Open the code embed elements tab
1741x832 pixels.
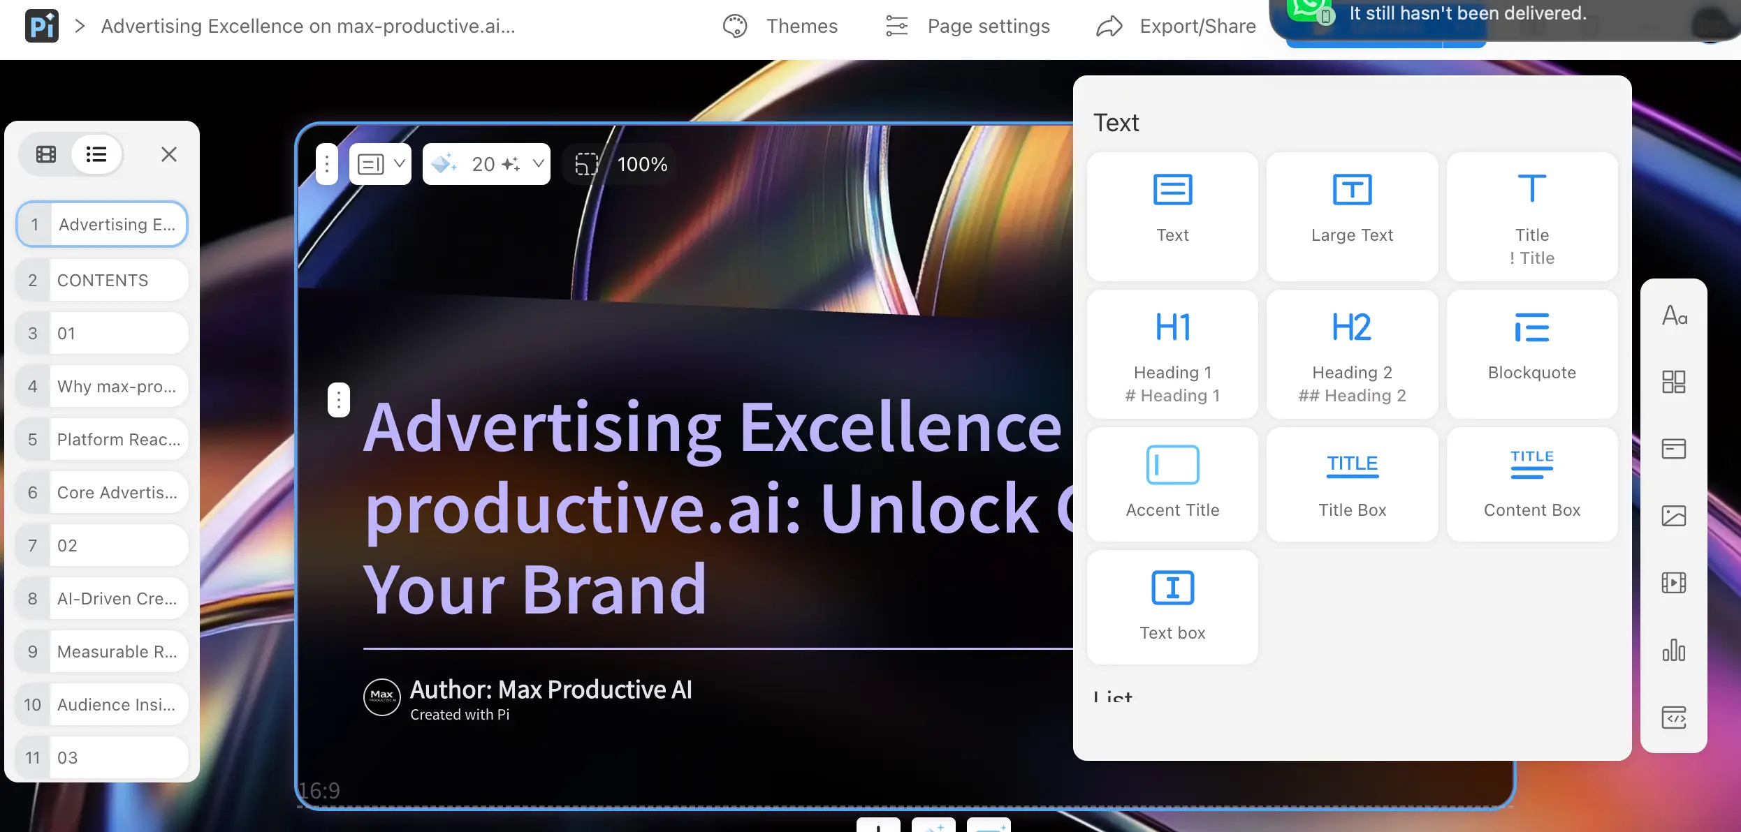tap(1674, 717)
